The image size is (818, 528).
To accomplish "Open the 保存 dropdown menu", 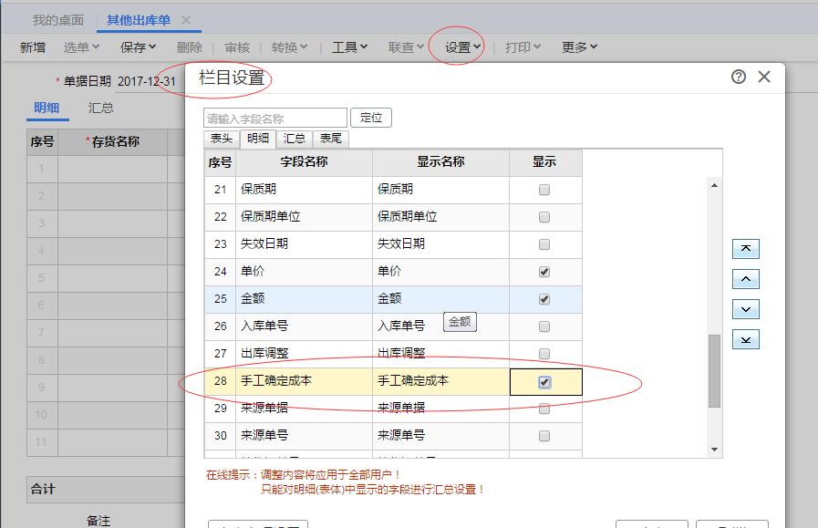I will 138,47.
